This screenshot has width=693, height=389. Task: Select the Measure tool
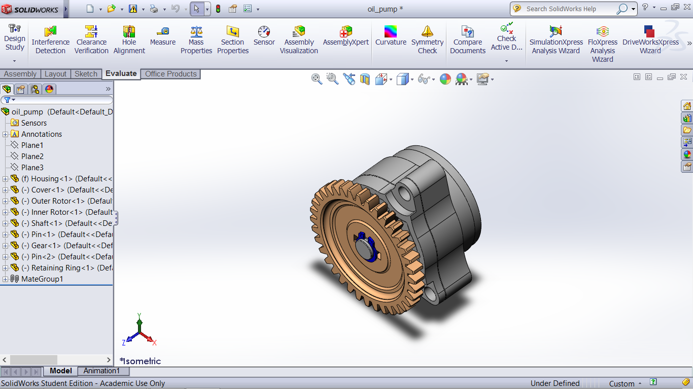tap(163, 35)
